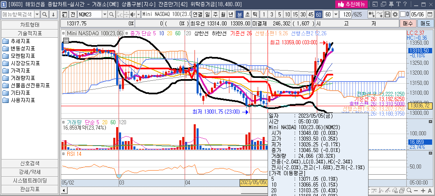The width and height of the screenshot is (435, 196).
Task: Open the 차트형태 panel tab
Action: (x=30, y=25)
